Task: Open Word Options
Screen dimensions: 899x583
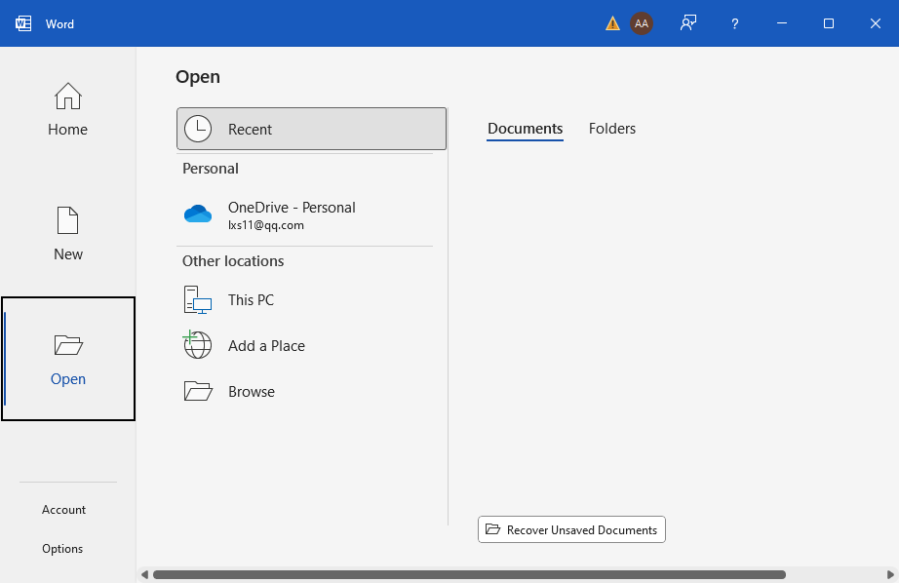Action: coord(62,548)
